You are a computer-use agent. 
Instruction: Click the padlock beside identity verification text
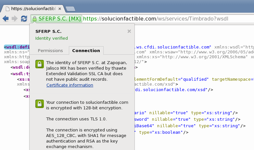pos(39,64)
